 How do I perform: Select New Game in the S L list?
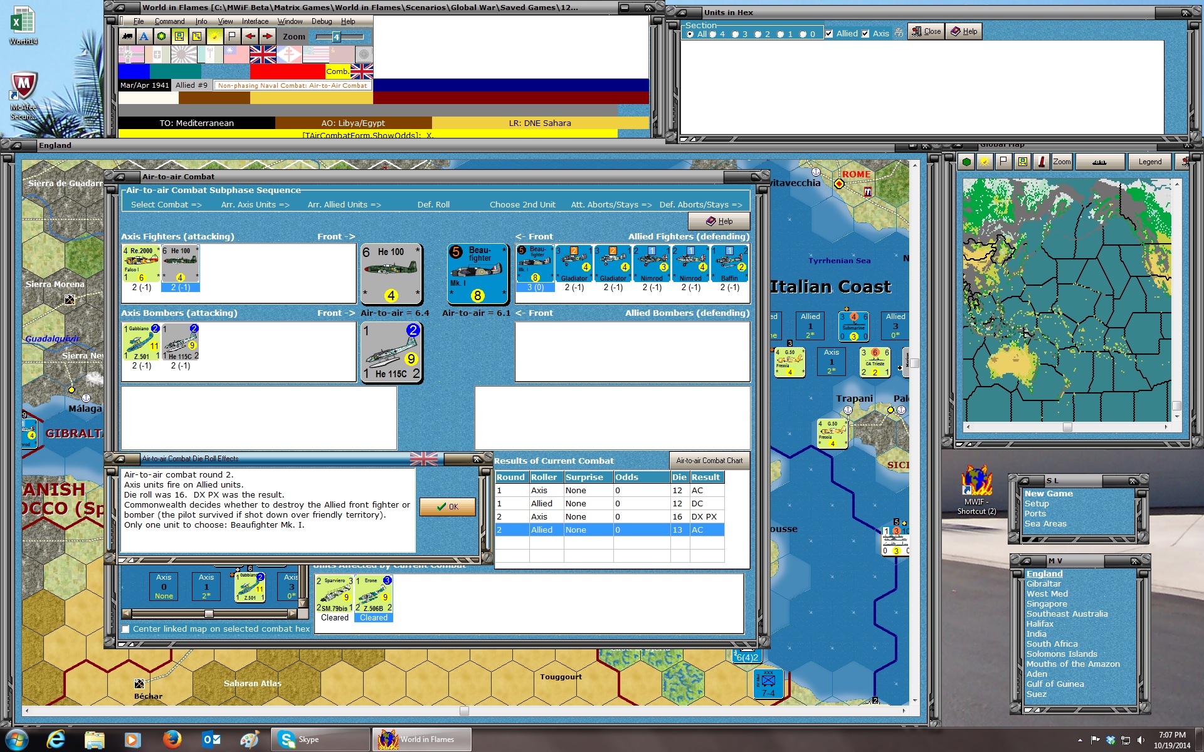click(x=1048, y=494)
